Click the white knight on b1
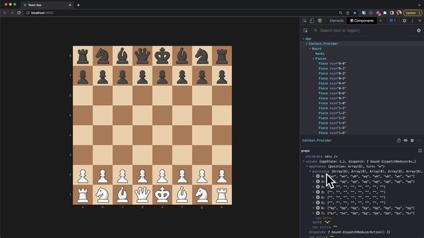 103,194
